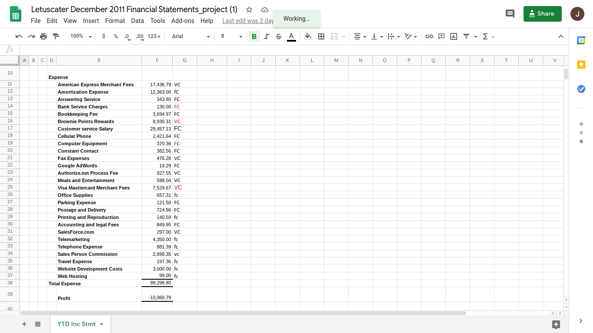Open the text color picker
Image resolution: width=593 pixels, height=333 pixels.
coord(291,36)
